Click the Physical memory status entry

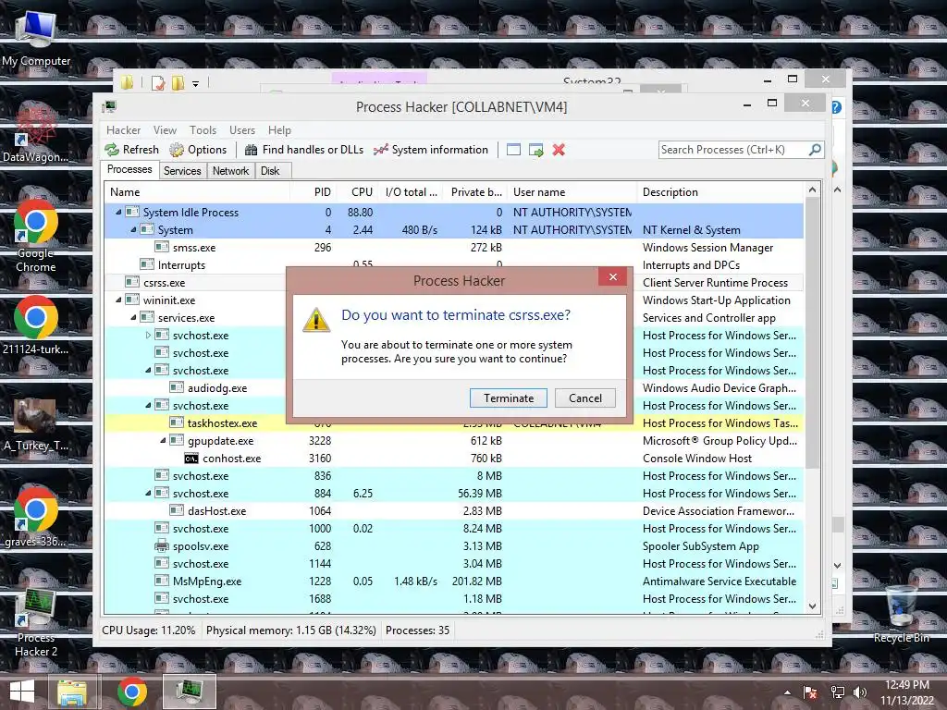pyautogui.click(x=291, y=630)
